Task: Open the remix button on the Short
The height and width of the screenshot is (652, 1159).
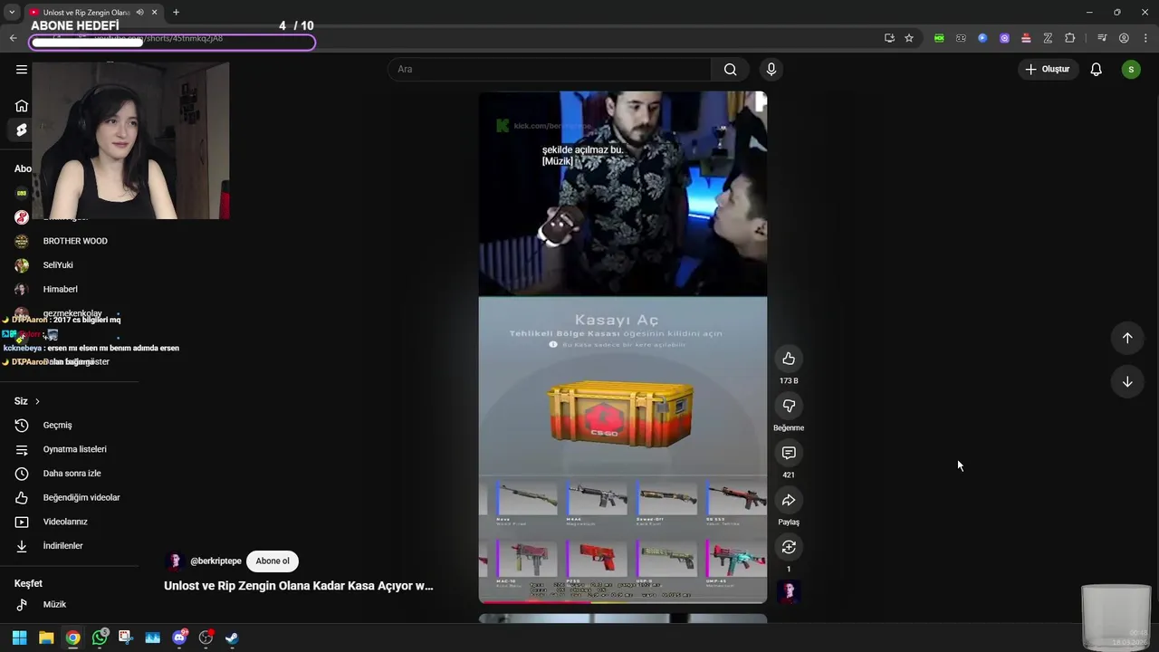Action: (x=789, y=547)
